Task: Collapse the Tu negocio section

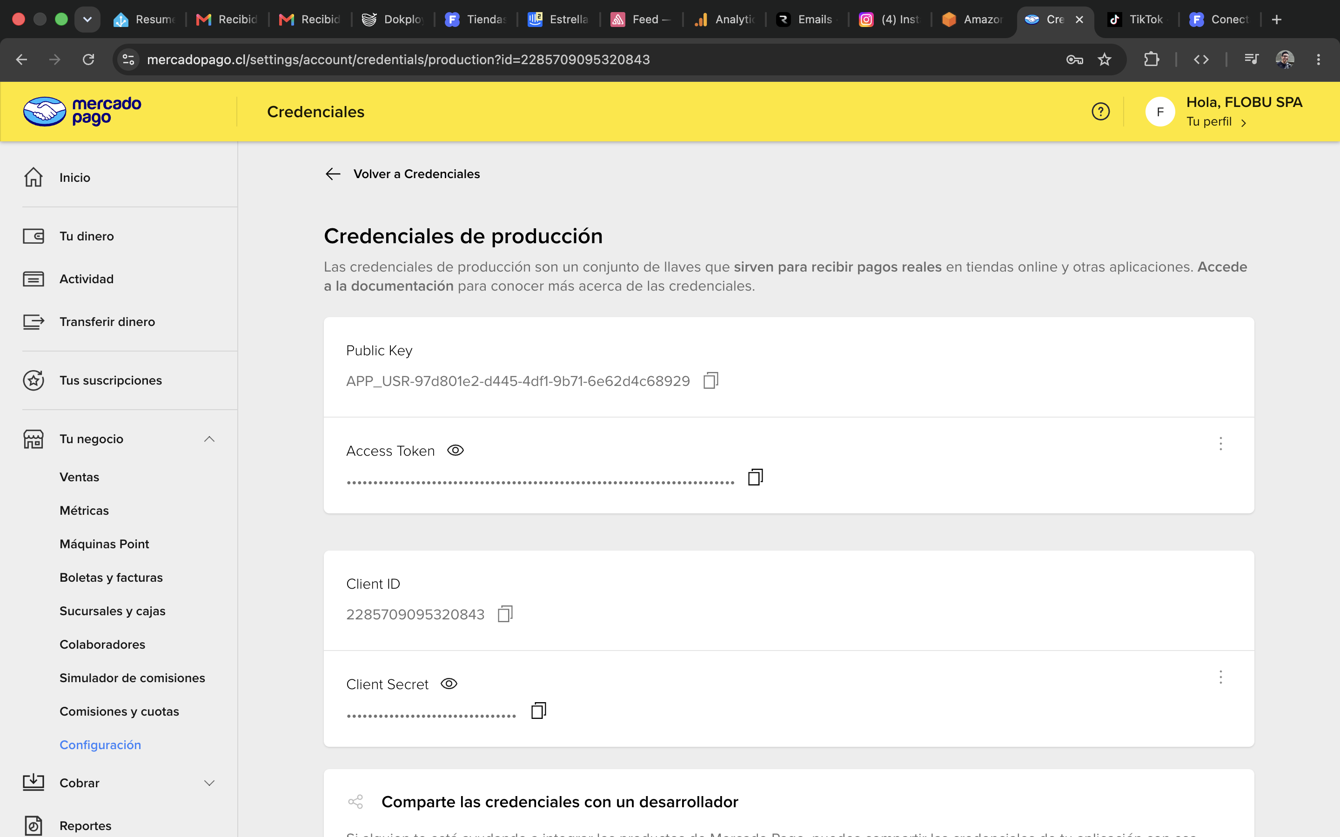Action: coord(209,439)
